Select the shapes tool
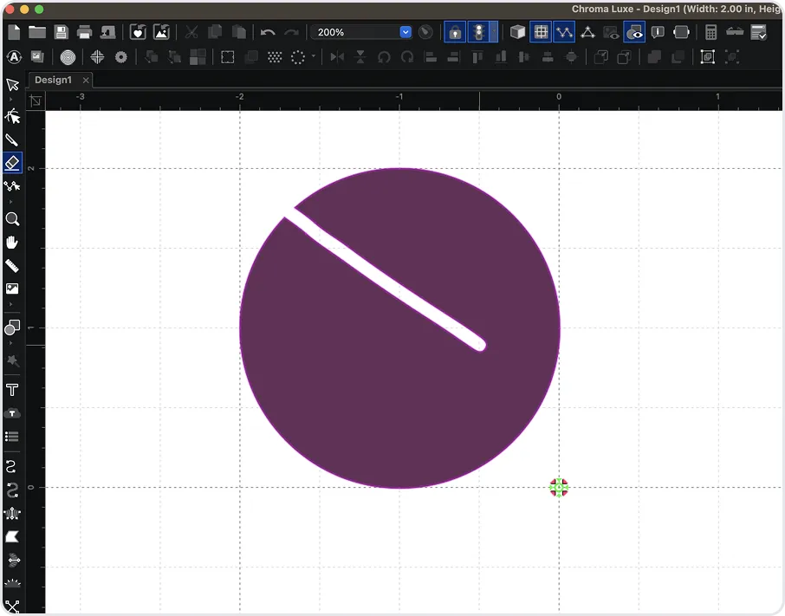 click(x=12, y=327)
